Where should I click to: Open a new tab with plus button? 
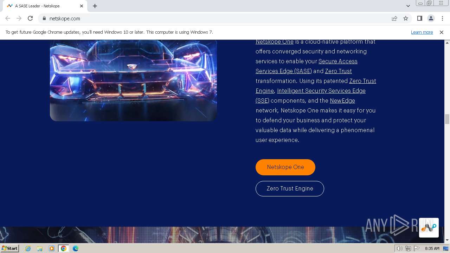tap(95, 6)
